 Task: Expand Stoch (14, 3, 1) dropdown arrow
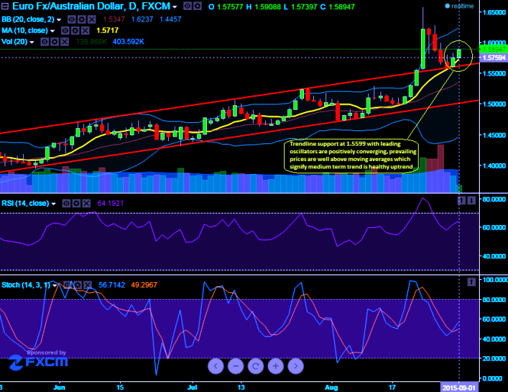[x=55, y=285]
